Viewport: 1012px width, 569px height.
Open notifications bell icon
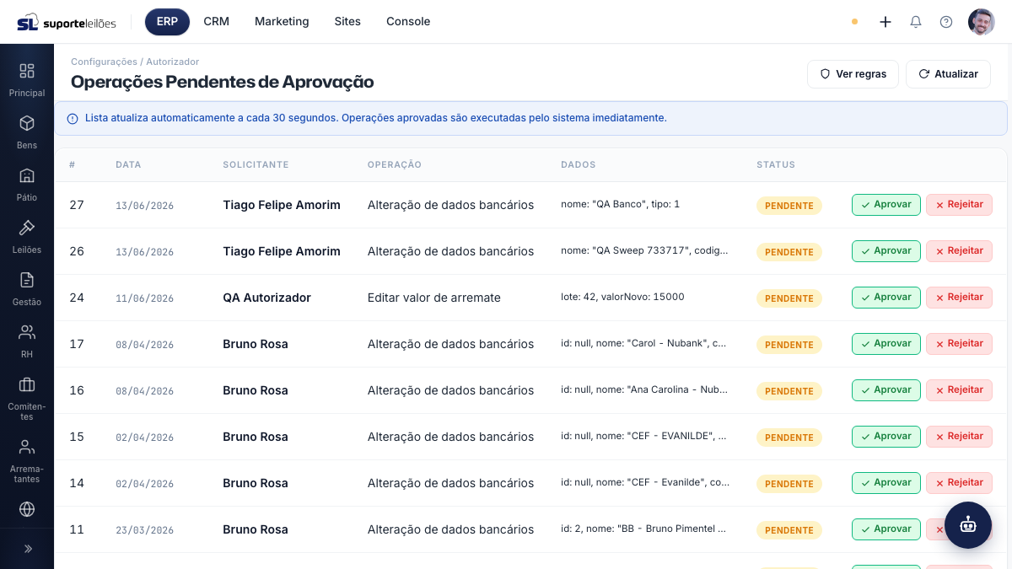(916, 22)
